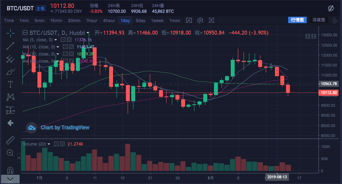Open the Volume (20) indicator dropdown
The width and height of the screenshot is (342, 184).
click(x=49, y=144)
